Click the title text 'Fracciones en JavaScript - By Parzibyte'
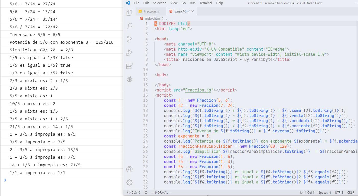The height and width of the screenshot is (196, 358). click(x=227, y=60)
